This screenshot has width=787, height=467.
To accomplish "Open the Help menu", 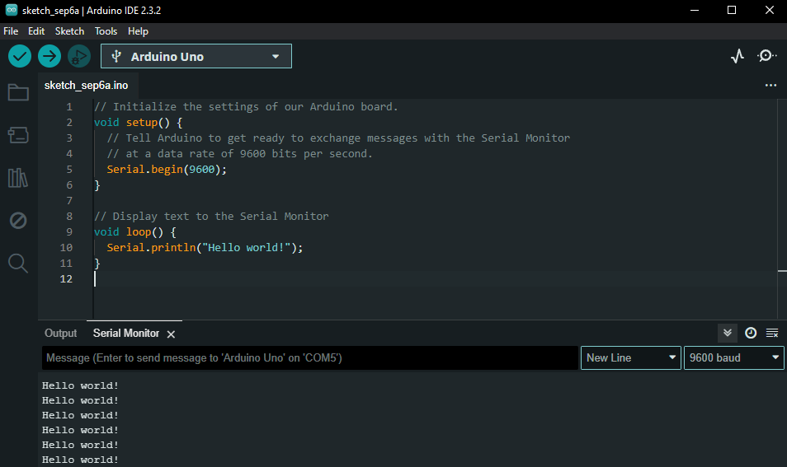I will (x=138, y=31).
